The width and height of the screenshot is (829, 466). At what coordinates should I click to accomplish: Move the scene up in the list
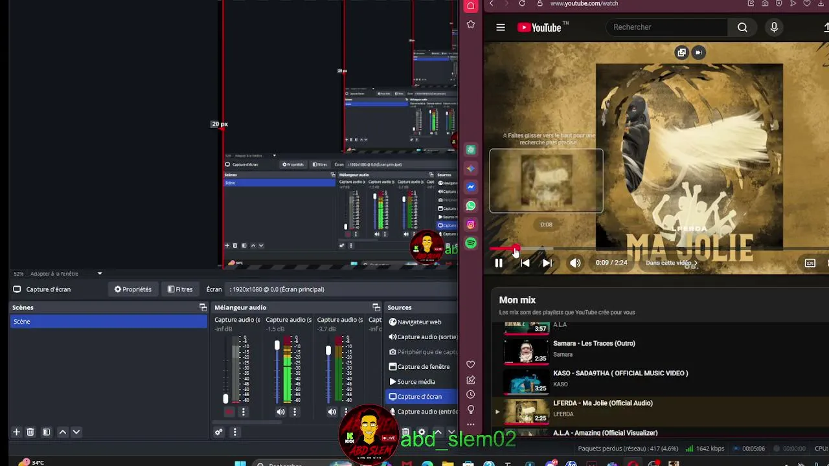63,432
